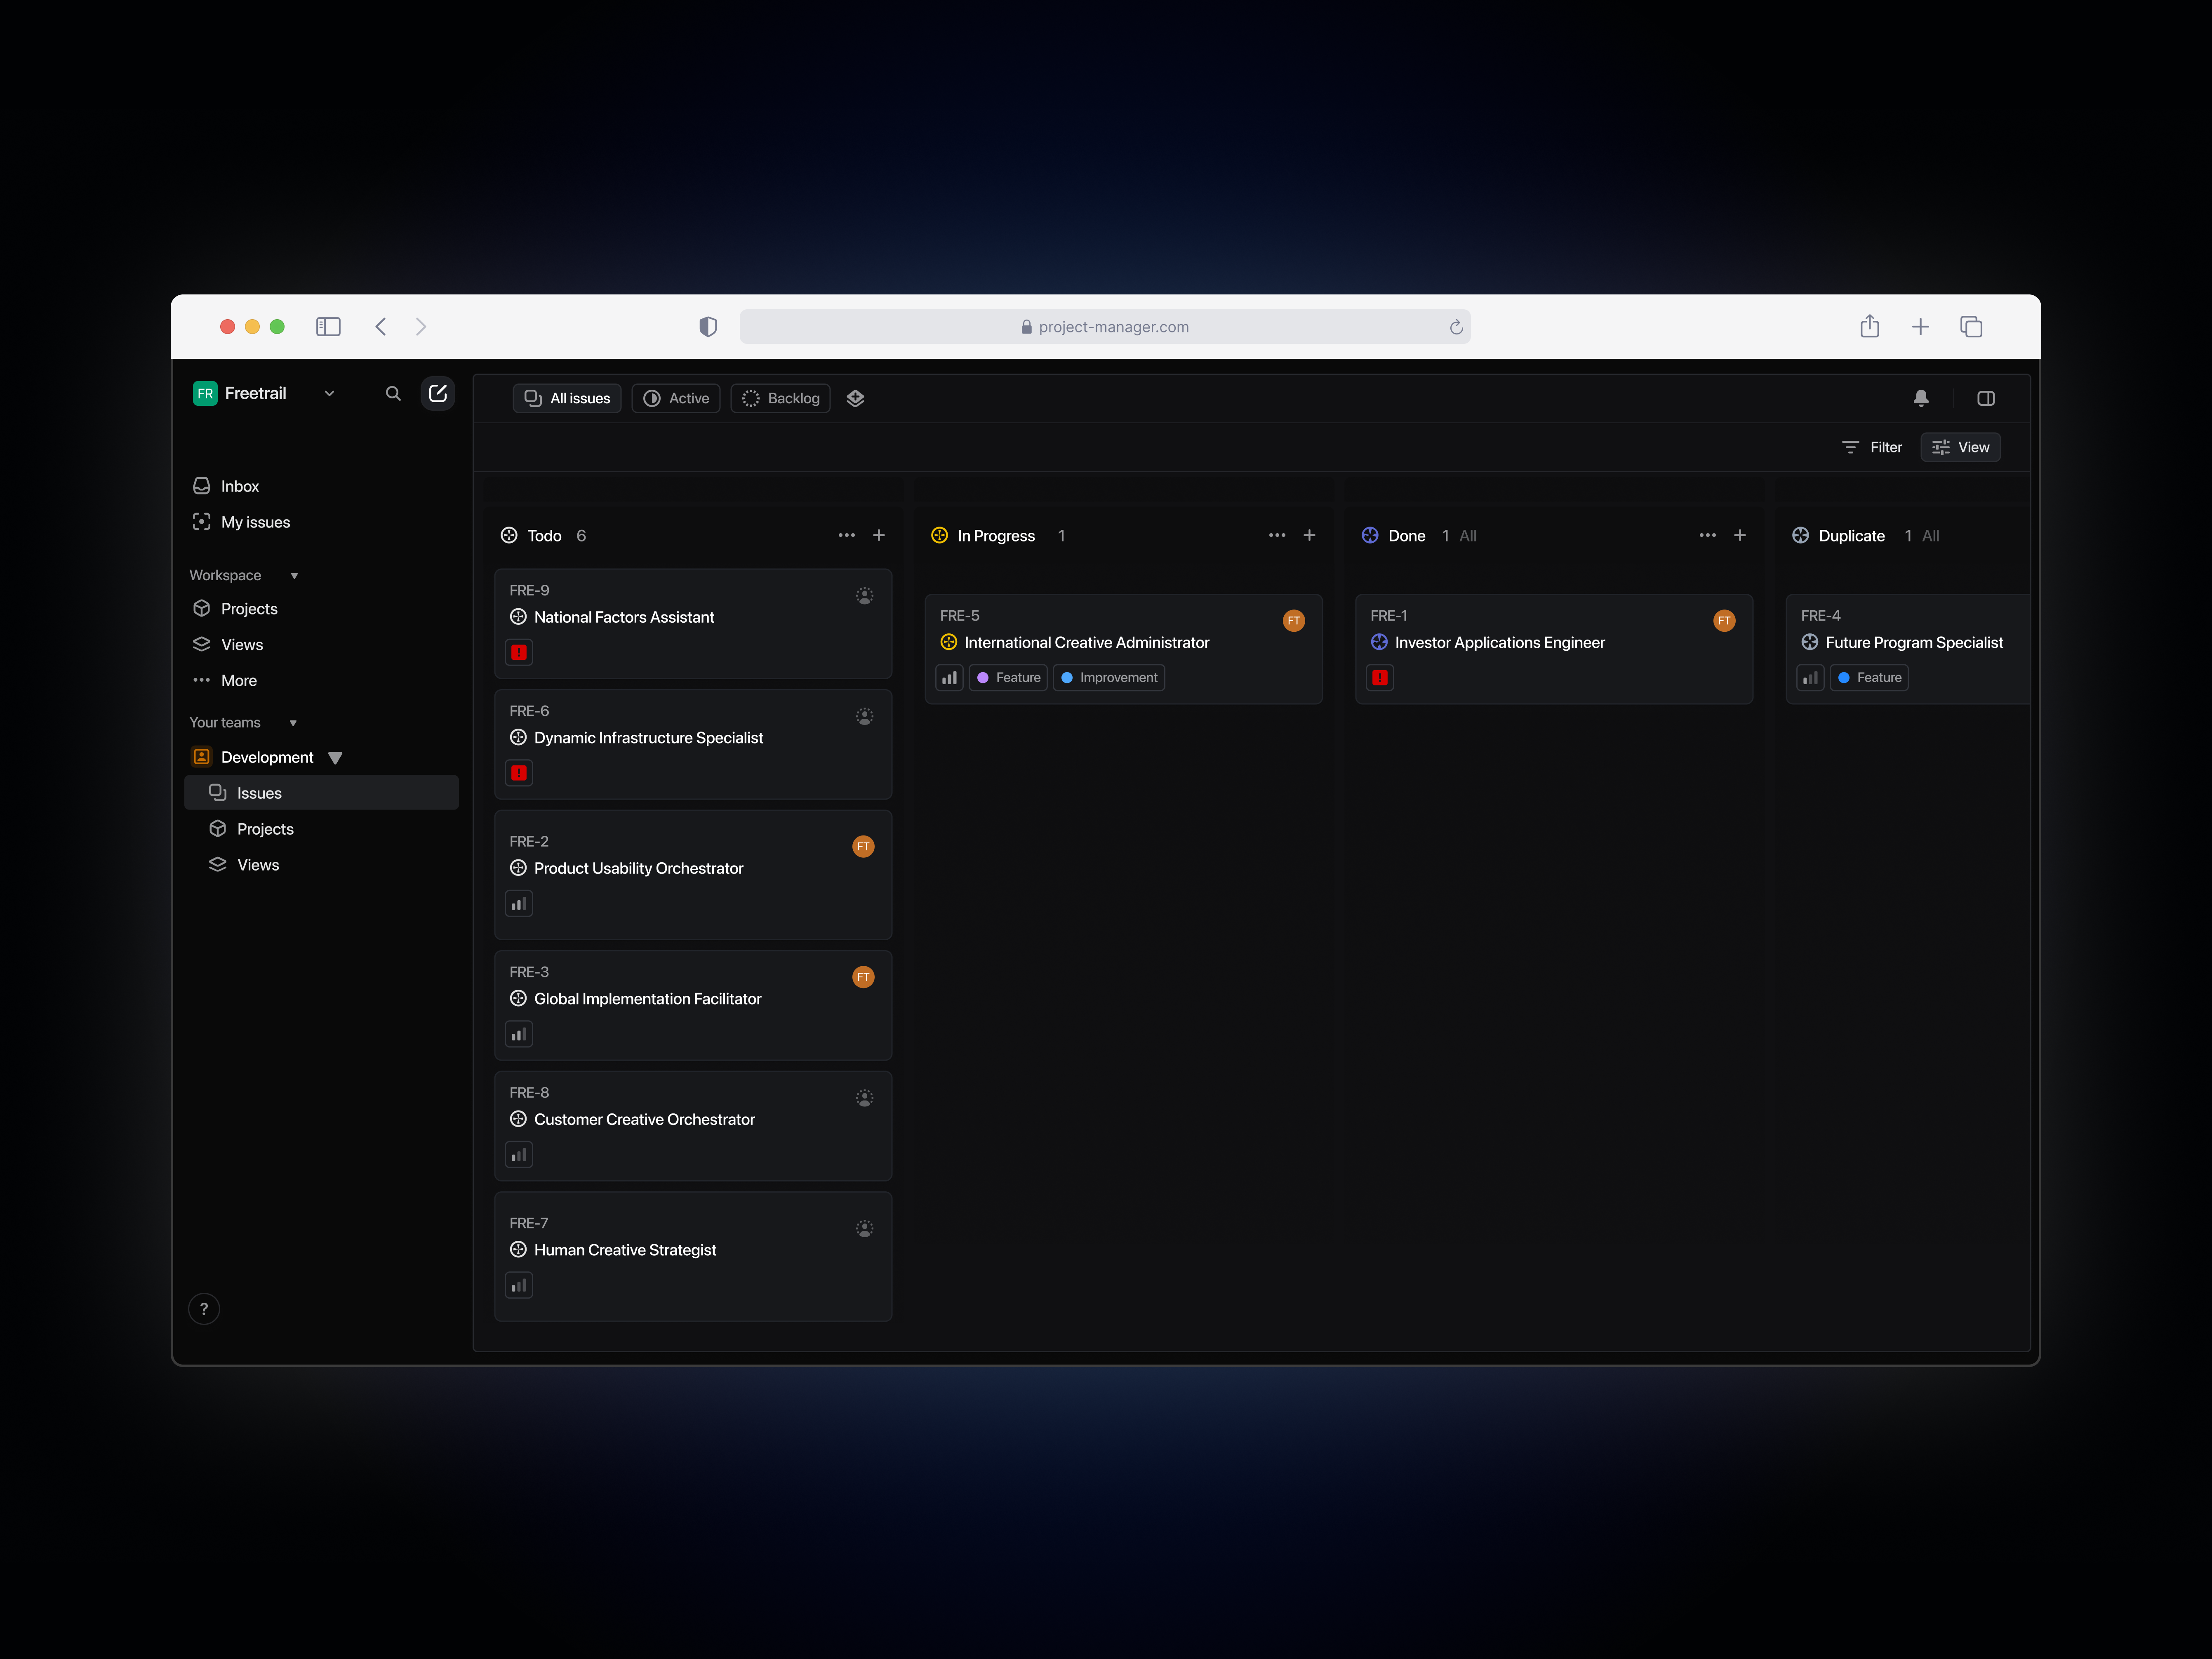This screenshot has width=2212, height=1659.
Task: Open the notifications bell icon
Action: pyautogui.click(x=1921, y=397)
